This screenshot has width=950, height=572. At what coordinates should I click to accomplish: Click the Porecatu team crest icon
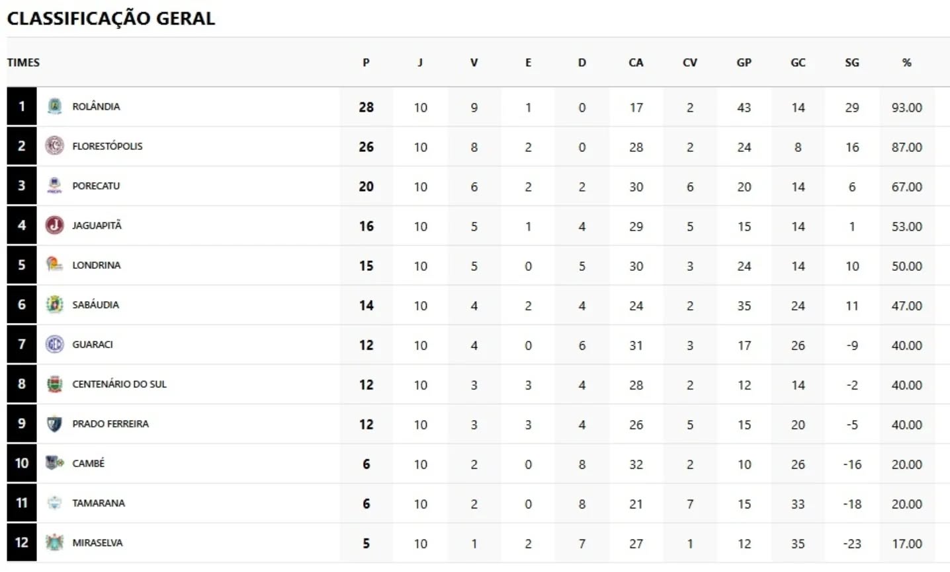pyautogui.click(x=55, y=186)
